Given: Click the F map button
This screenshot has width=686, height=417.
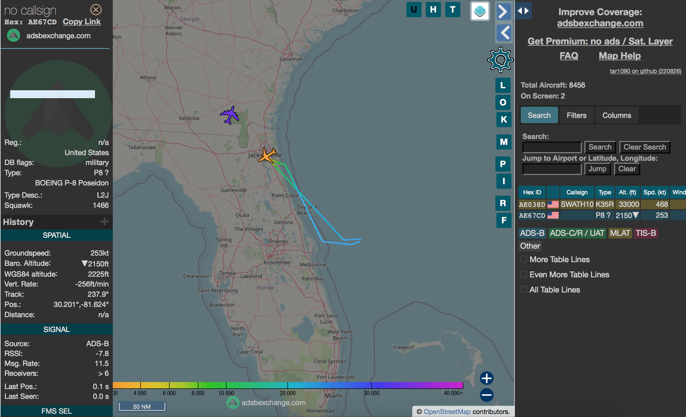Looking at the screenshot, I should 504,220.
